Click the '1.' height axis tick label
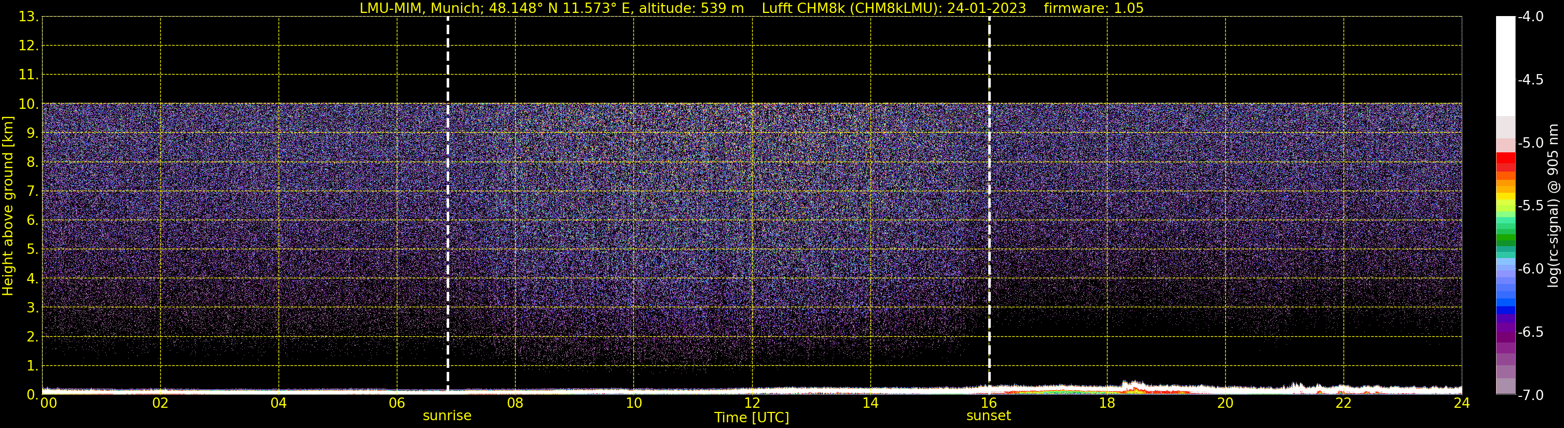 (x=32, y=365)
